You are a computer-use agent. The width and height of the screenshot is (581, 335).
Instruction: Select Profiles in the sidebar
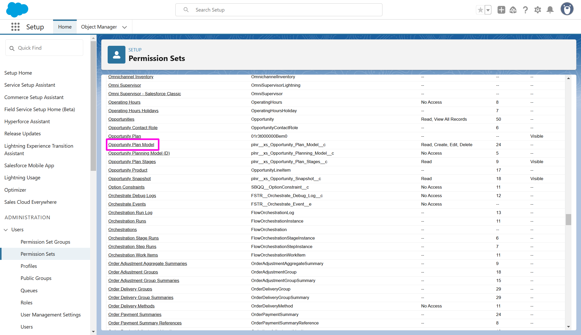click(29, 266)
